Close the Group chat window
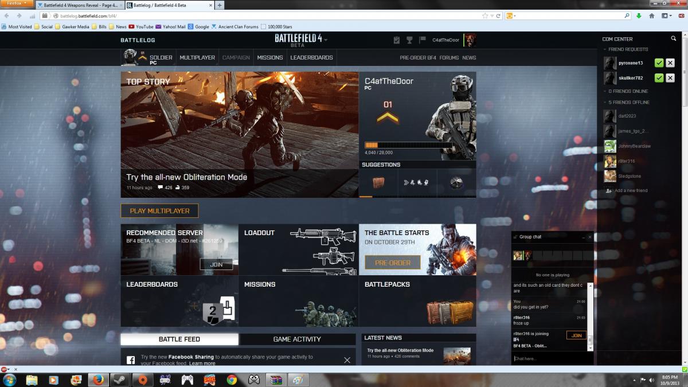Screen dimensions: 688x387 590,237
